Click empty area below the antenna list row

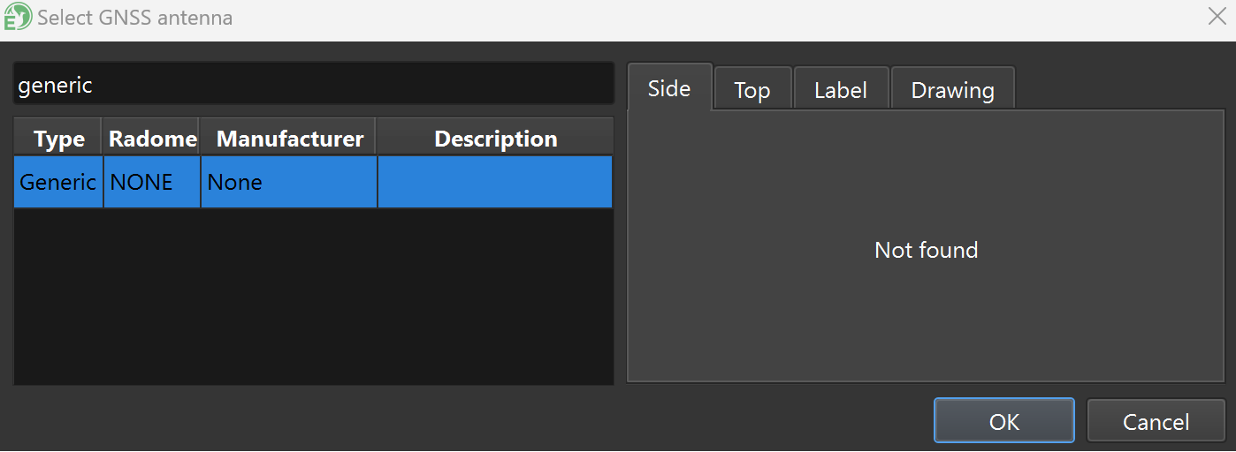click(313, 296)
